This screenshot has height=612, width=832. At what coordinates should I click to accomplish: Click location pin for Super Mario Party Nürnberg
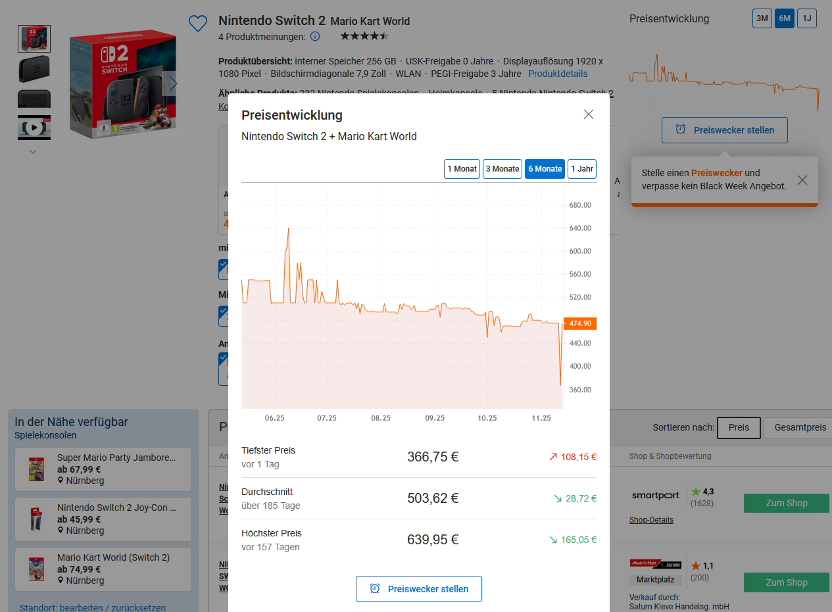click(x=61, y=481)
